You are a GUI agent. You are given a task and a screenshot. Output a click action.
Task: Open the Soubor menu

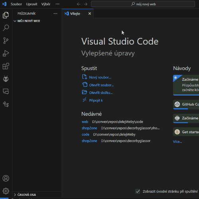[x=16, y=4]
